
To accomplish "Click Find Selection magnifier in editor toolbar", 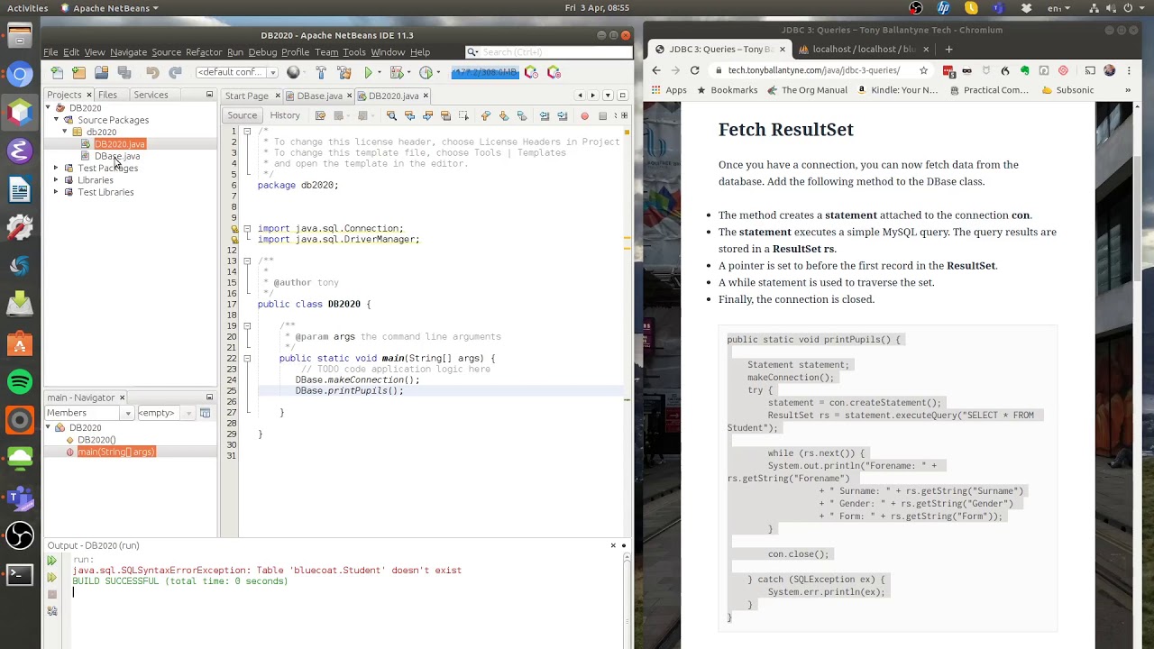I will pos(391,115).
